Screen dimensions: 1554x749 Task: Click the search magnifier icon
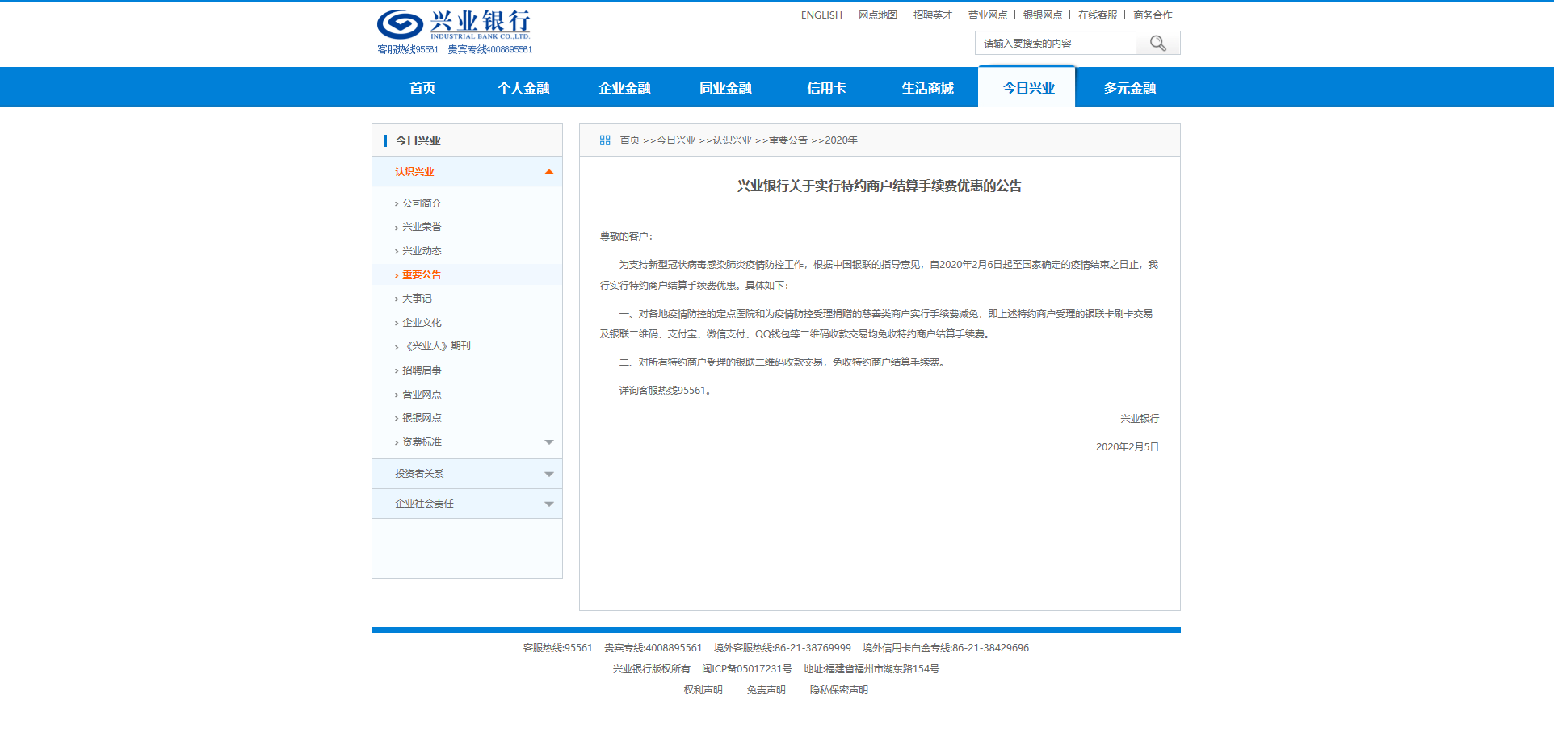(x=1157, y=43)
